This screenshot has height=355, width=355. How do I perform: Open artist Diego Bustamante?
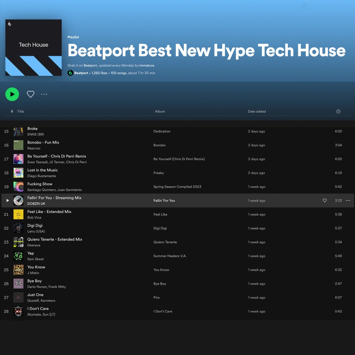tap(42, 176)
